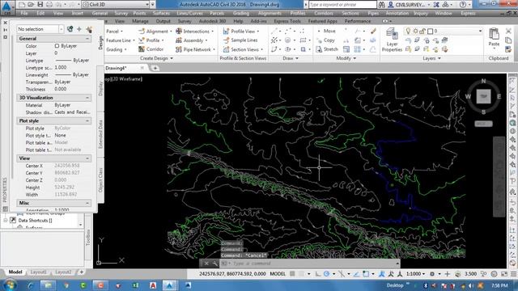Switch to the Output ribbon tab
518x291 pixels.
coord(163,21)
